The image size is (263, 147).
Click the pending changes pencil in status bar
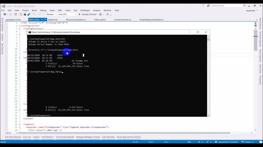coord(208,142)
